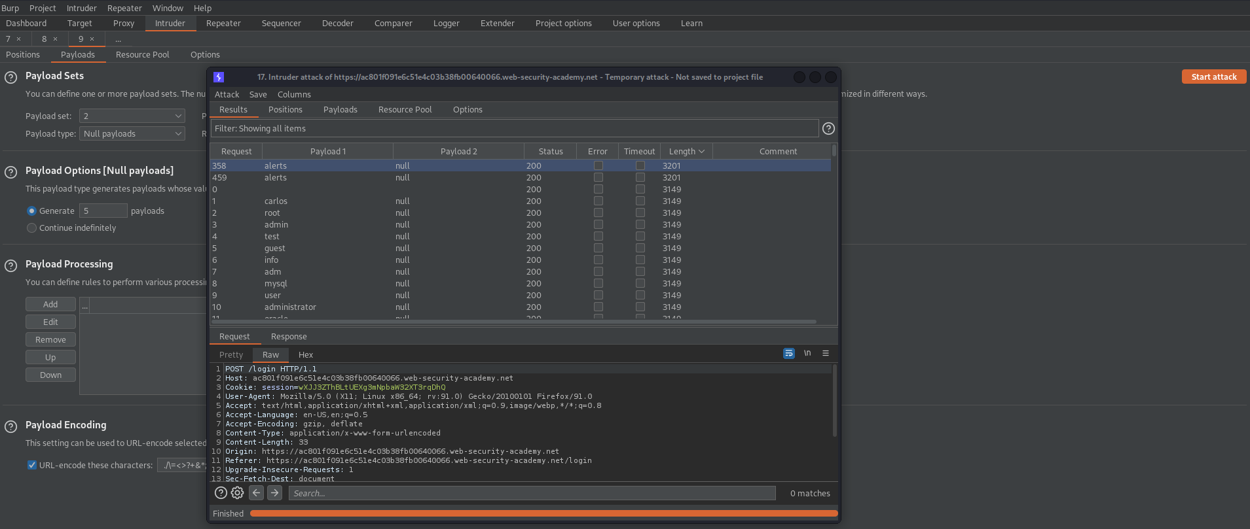This screenshot has height=529, width=1250.
Task: Go to previous search match arrow
Action: pyautogui.click(x=257, y=493)
